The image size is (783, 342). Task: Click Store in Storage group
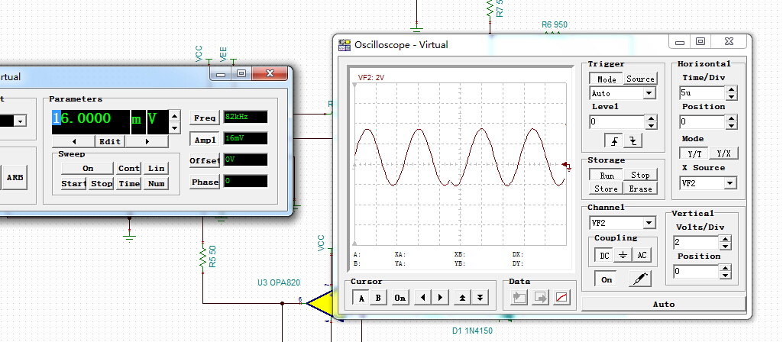point(607,189)
